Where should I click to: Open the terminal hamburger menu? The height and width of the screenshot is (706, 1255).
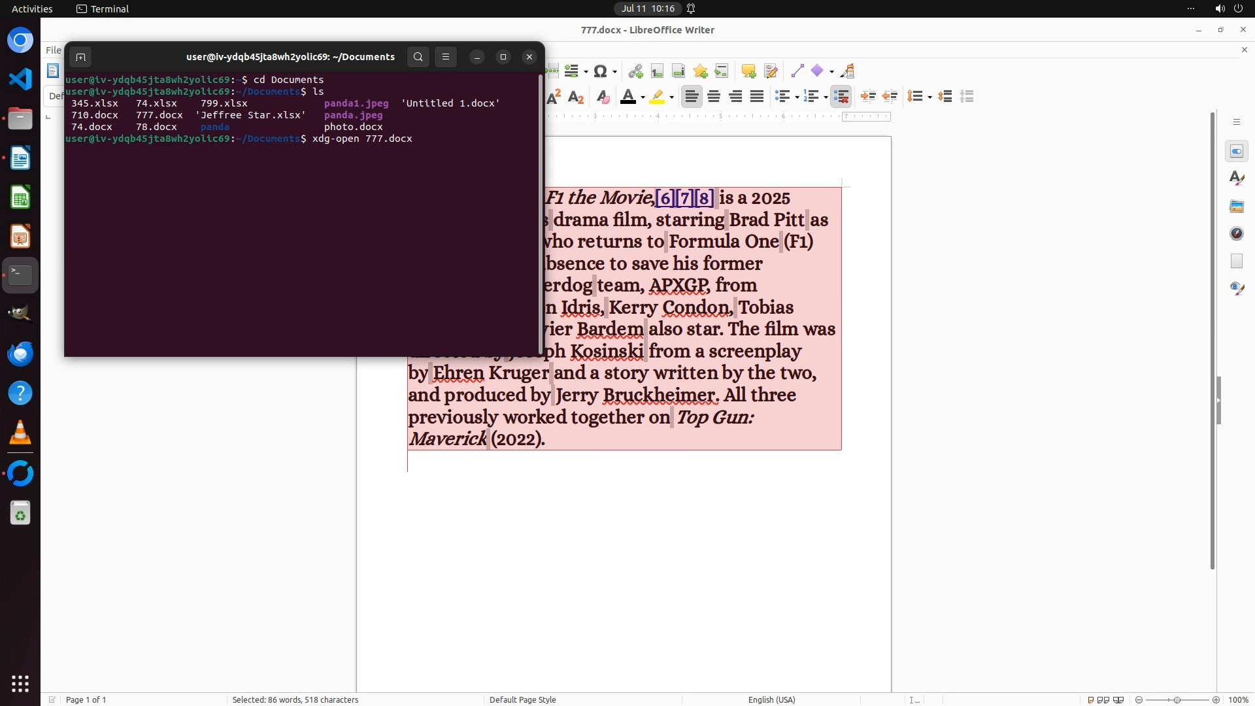pyautogui.click(x=446, y=57)
